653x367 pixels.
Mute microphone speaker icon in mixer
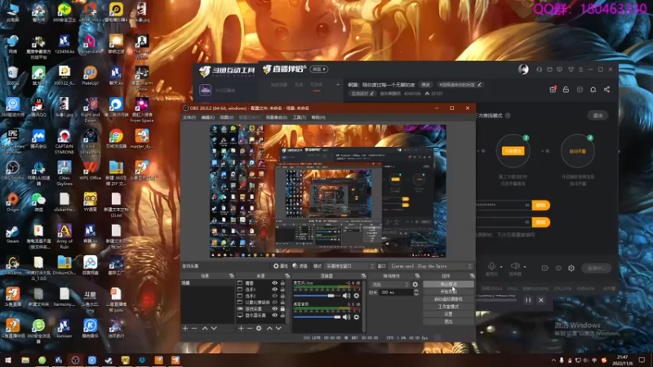(346, 295)
